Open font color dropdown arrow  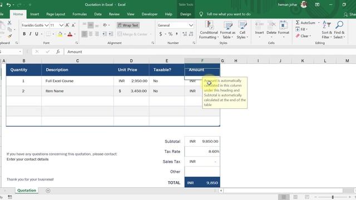click(x=75, y=34)
